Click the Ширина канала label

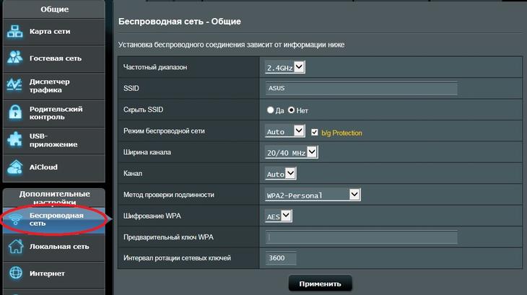click(147, 152)
